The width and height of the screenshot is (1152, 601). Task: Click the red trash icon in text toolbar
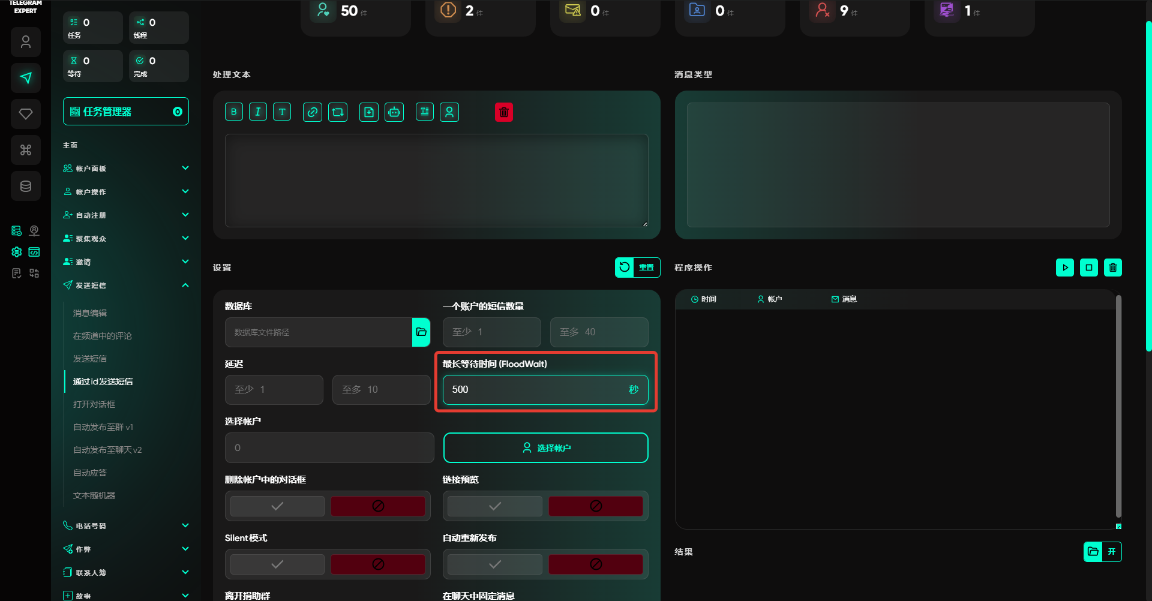point(504,112)
